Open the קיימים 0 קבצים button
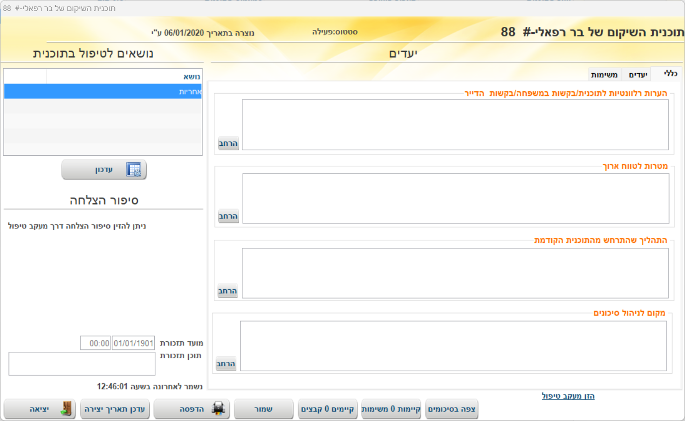The width and height of the screenshot is (685, 421). (327, 409)
